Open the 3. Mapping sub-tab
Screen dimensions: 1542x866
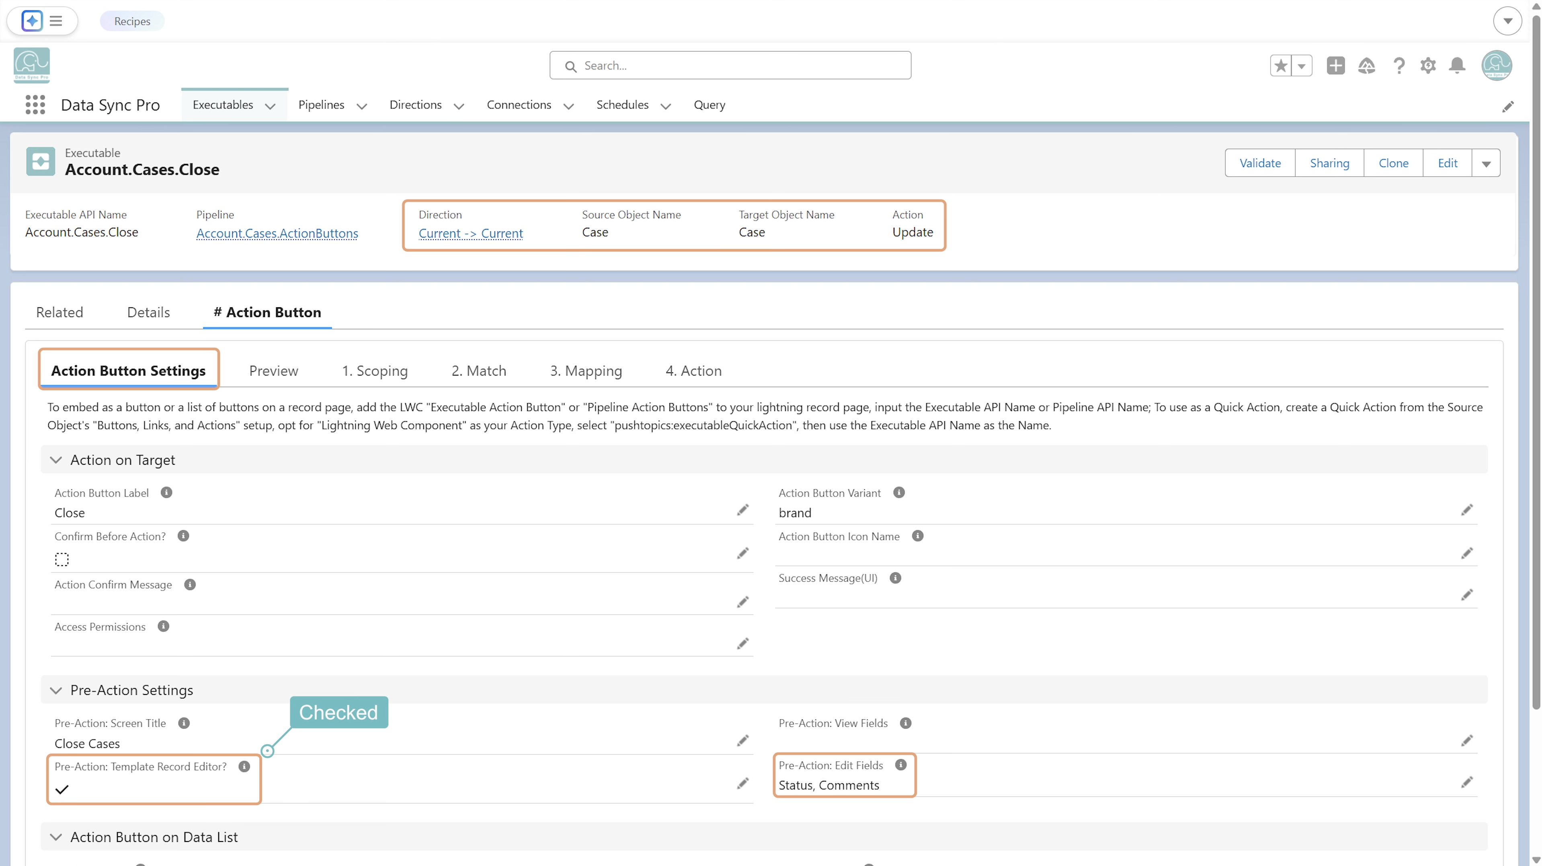tap(586, 371)
